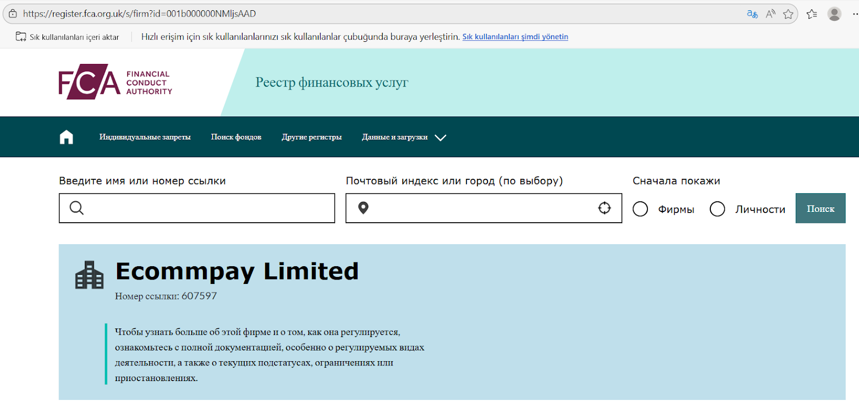Select the Личности radio button
This screenshot has width=859, height=402.
click(x=717, y=209)
